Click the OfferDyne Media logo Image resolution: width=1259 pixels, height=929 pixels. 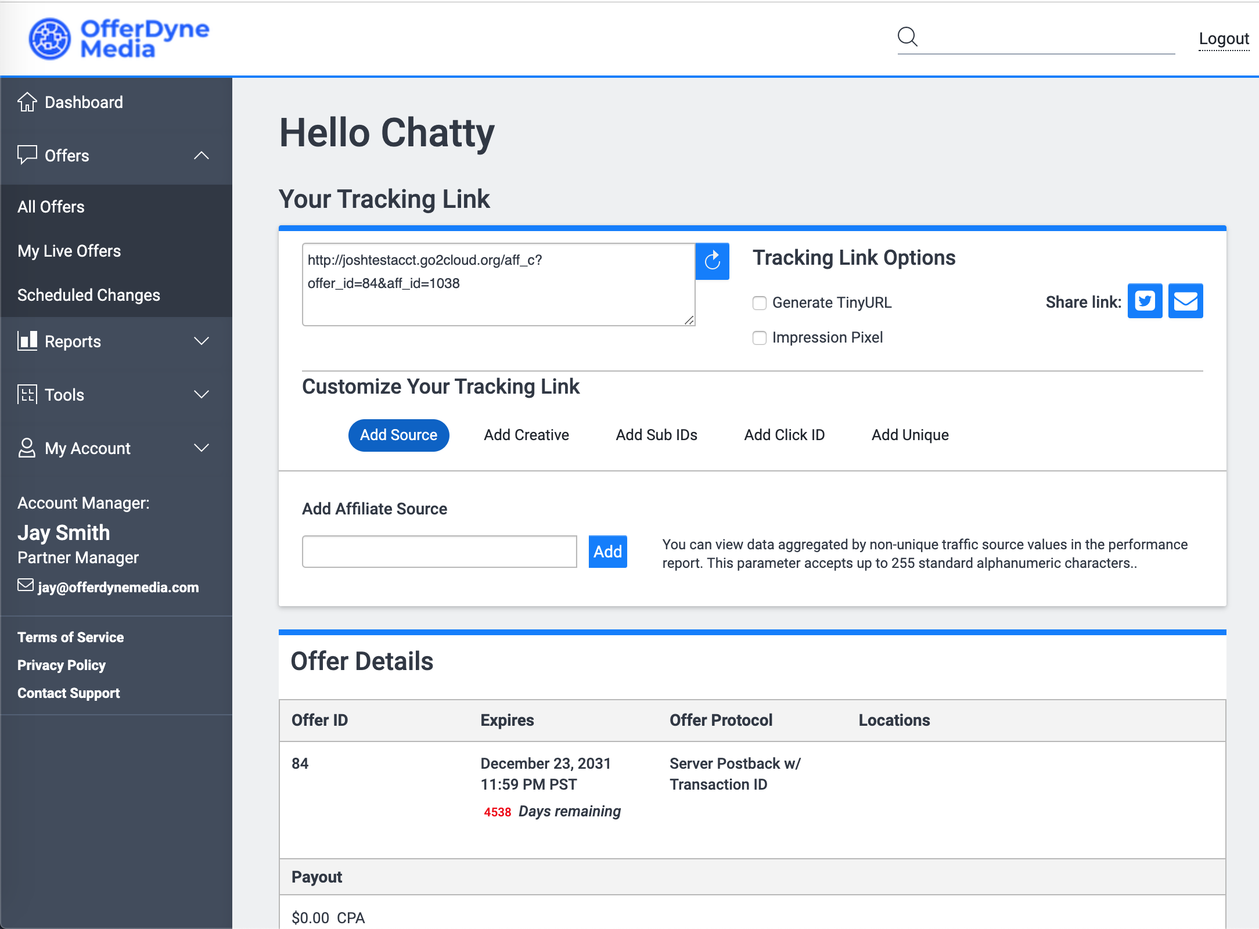coord(119,38)
